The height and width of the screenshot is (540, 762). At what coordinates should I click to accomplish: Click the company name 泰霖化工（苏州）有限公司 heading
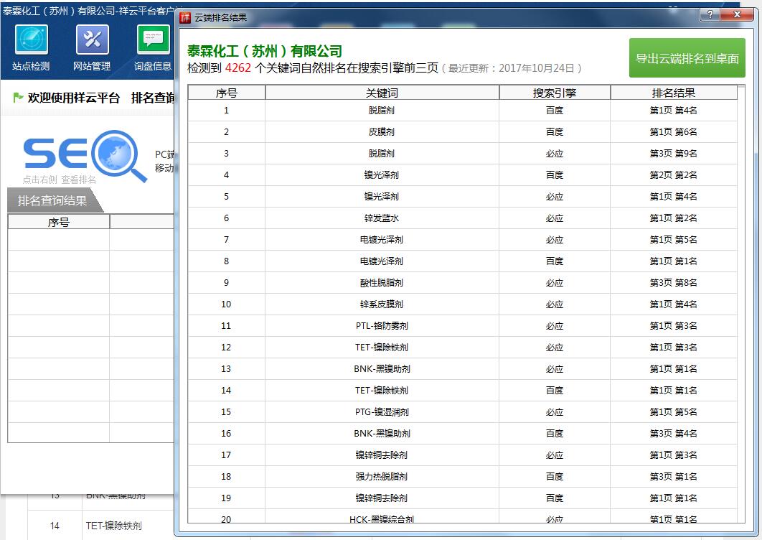(265, 51)
